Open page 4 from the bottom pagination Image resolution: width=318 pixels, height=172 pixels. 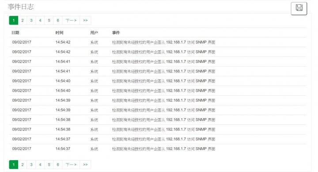tap(40, 165)
